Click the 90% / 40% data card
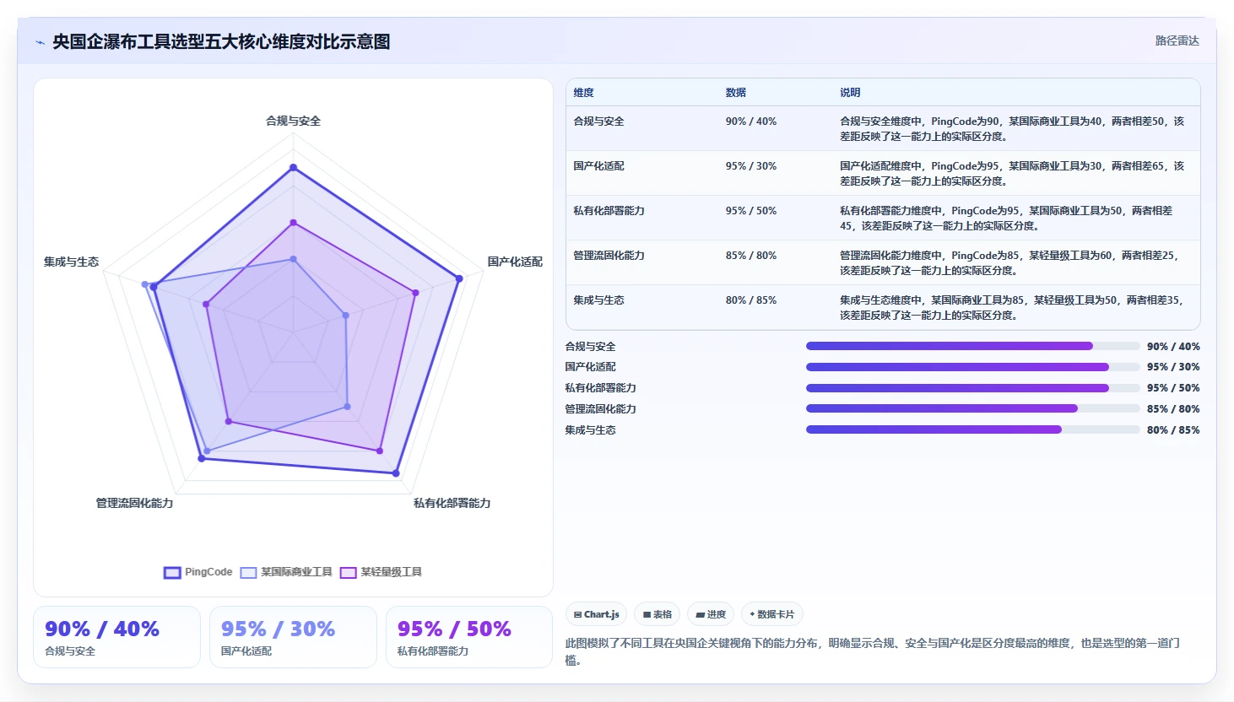 tap(116, 637)
